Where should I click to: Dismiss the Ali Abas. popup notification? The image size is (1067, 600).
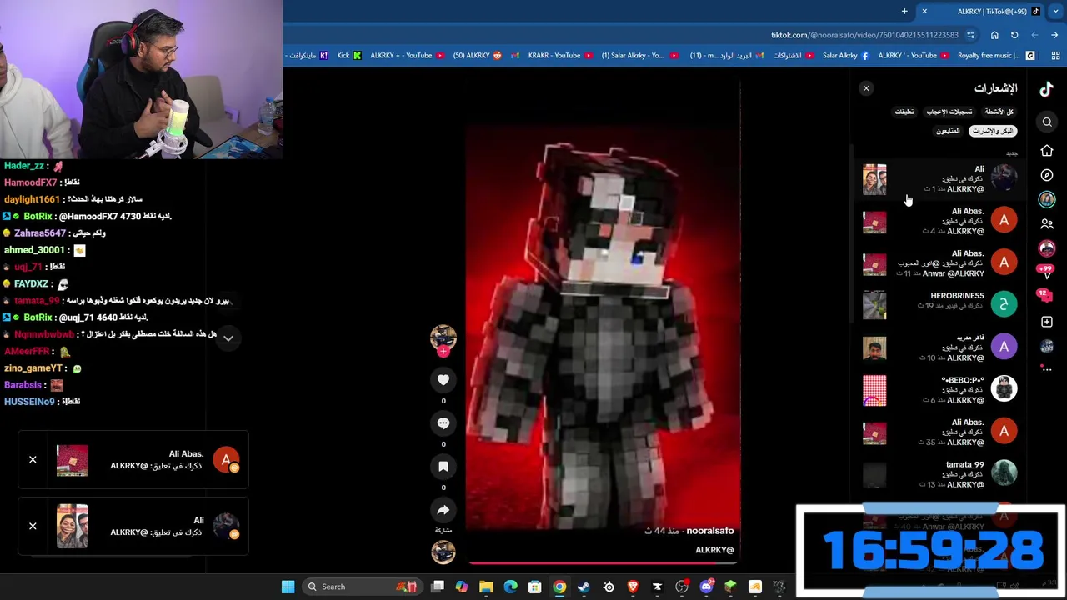pos(33,459)
